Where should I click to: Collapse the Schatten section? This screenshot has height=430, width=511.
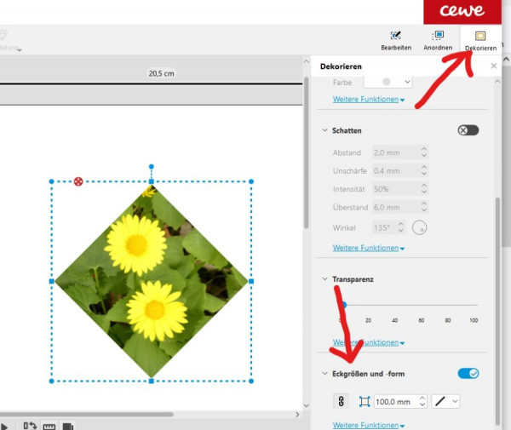click(324, 130)
